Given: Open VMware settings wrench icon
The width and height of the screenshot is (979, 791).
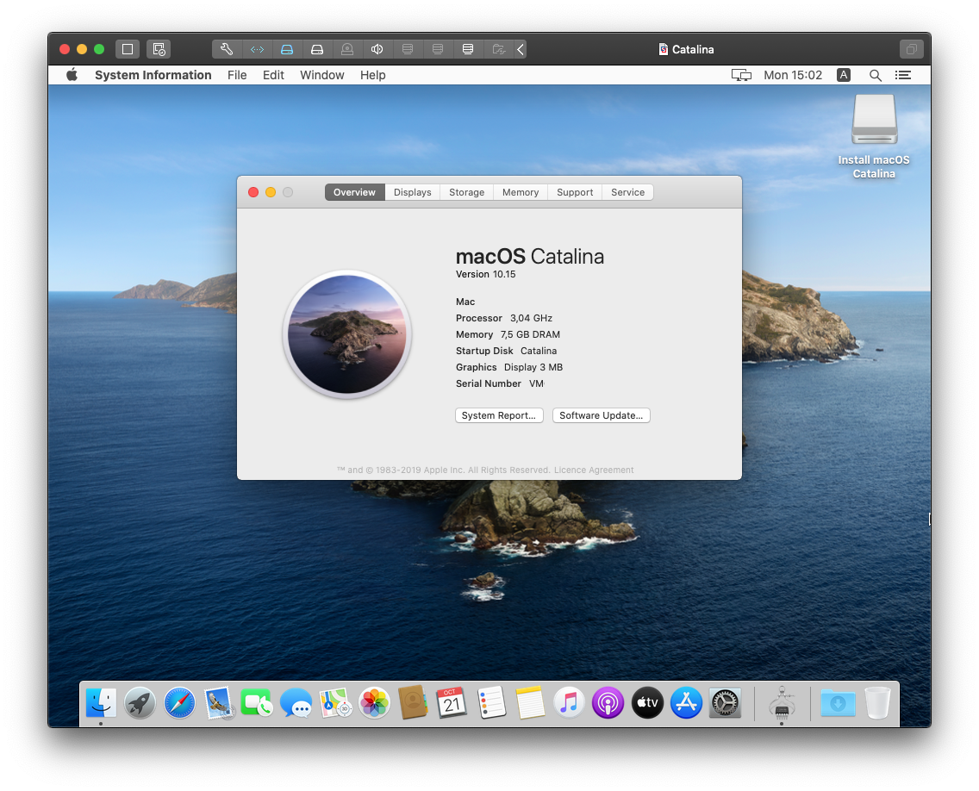Looking at the screenshot, I should click(227, 49).
